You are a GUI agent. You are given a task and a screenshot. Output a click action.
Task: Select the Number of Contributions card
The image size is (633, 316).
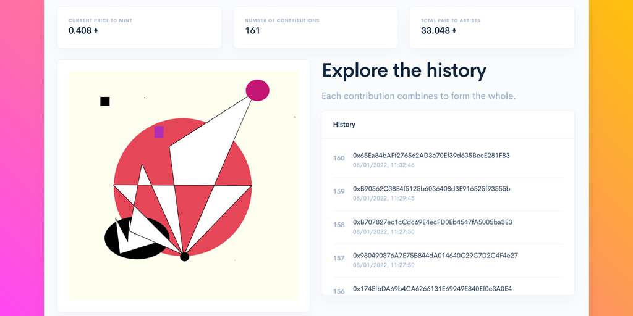point(315,27)
